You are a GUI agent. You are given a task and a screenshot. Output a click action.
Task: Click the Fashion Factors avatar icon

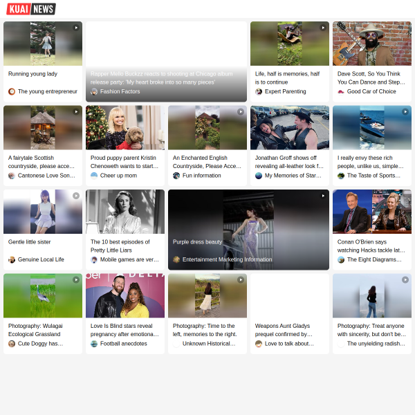tap(94, 91)
